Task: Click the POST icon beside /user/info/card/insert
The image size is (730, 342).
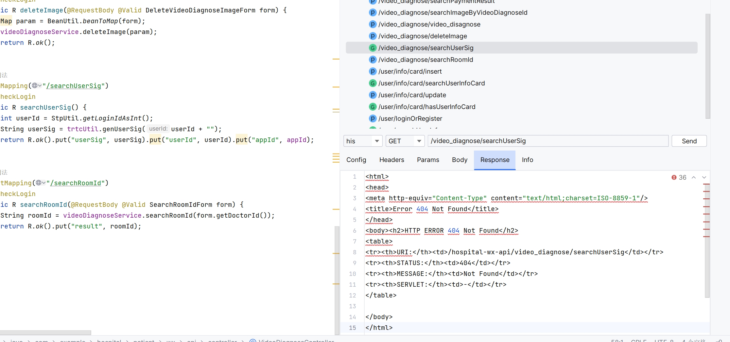Action: point(373,71)
